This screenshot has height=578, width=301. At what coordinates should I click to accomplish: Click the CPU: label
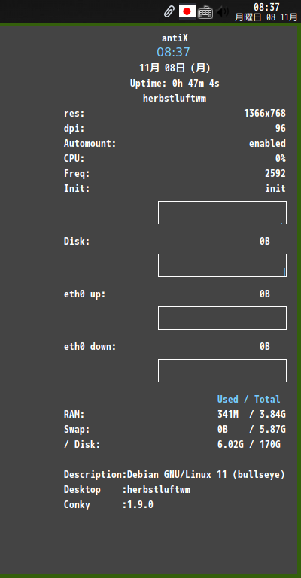click(74, 159)
